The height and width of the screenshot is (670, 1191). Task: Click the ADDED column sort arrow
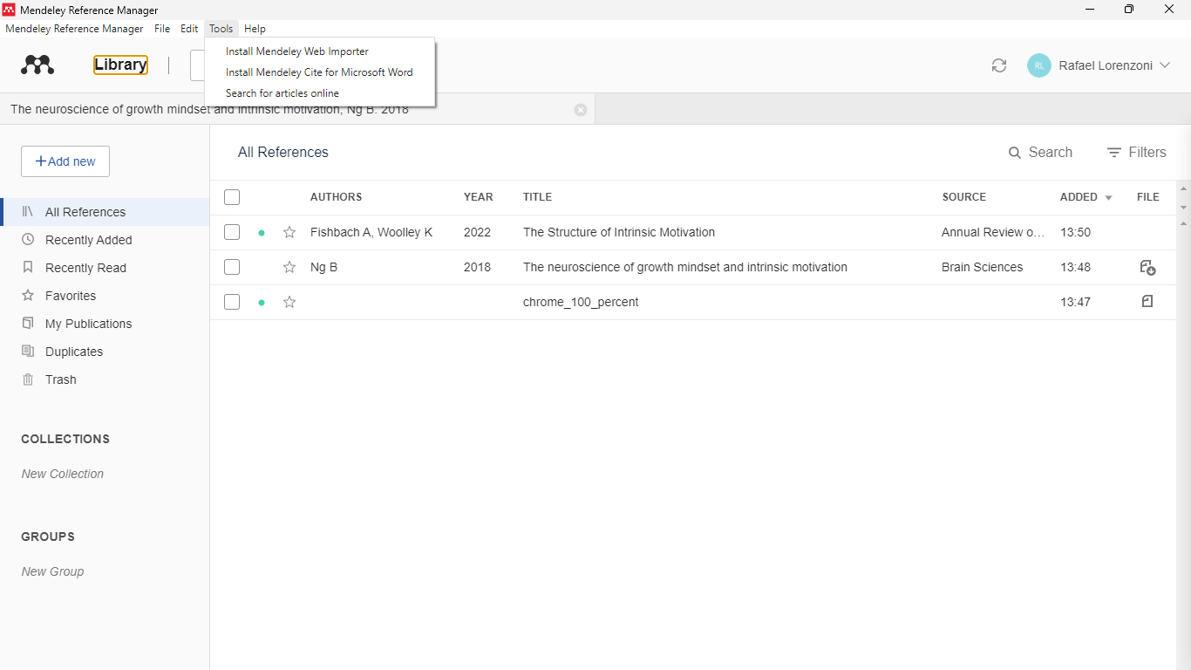click(1108, 198)
